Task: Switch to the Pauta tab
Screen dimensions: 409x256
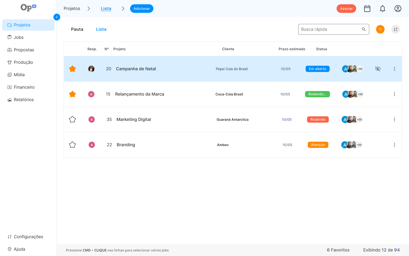Action: (x=77, y=29)
